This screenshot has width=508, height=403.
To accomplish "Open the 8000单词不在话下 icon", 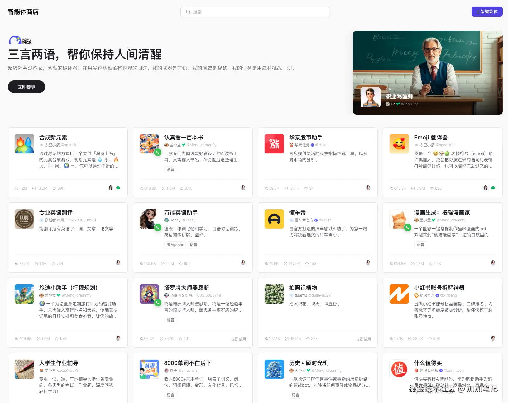I will pyautogui.click(x=149, y=369).
